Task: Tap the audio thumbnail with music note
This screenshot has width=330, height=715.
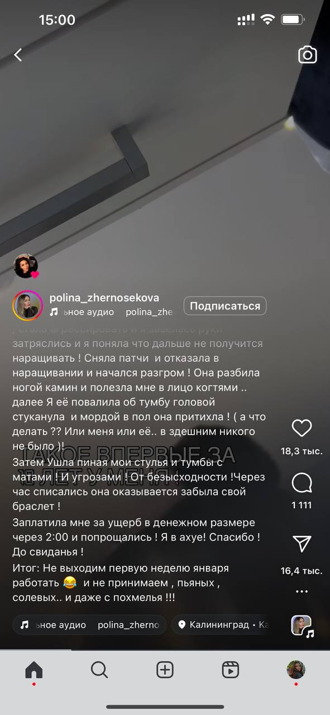Action: (302, 626)
